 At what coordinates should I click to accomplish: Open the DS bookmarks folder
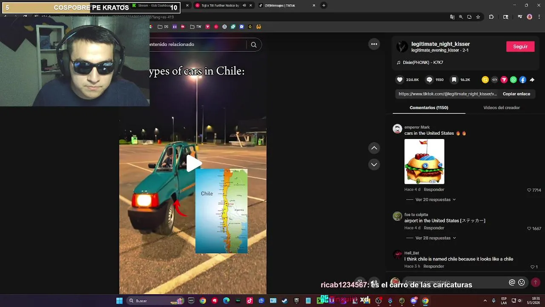163,26
